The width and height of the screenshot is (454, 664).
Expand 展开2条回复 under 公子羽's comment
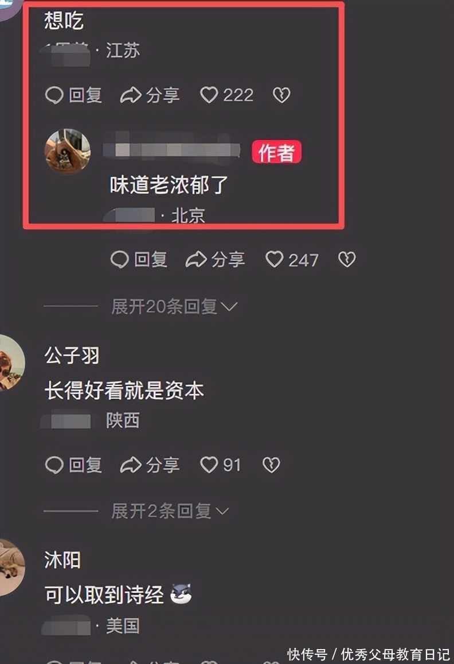[170, 511]
